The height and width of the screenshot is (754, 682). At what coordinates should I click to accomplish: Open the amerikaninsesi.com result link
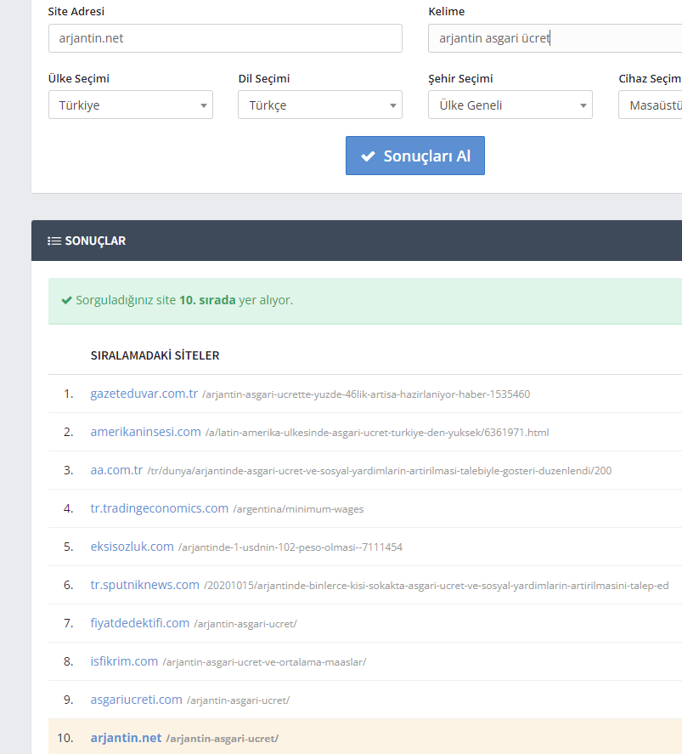[x=145, y=432]
